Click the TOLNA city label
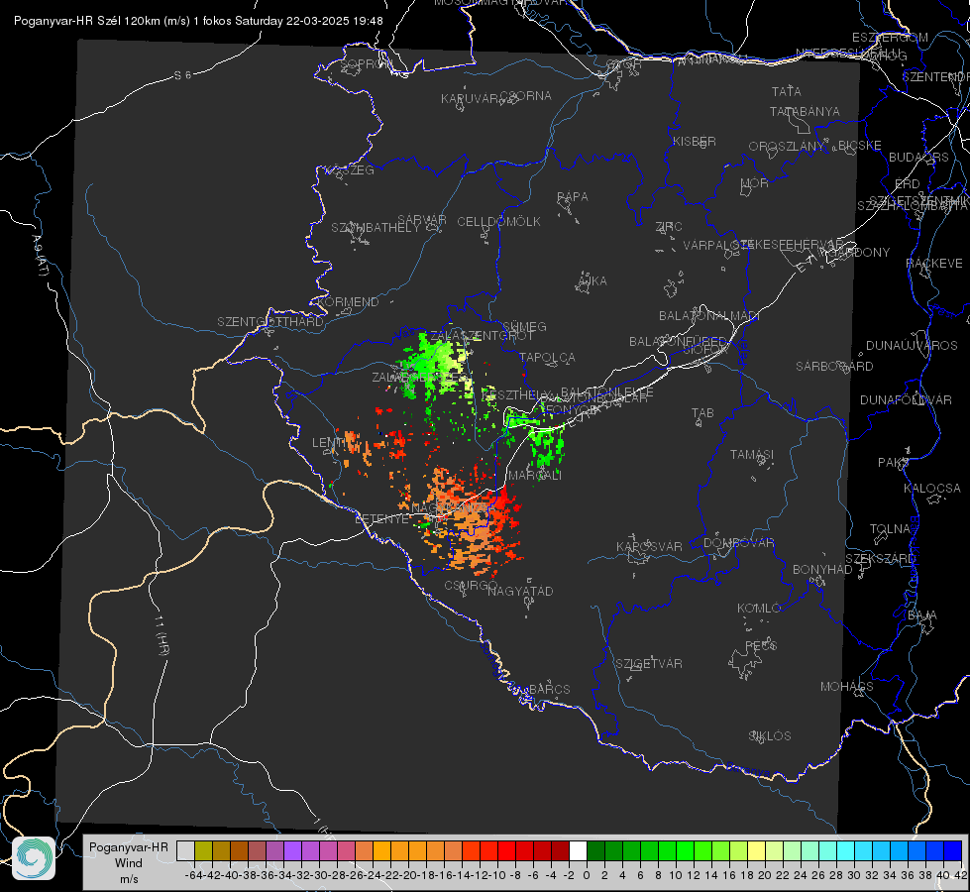Viewport: 970px width, 892px height. click(x=890, y=528)
